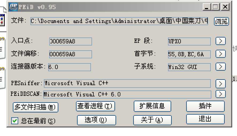
Task: Open EP section details arrow
Action: (220, 41)
